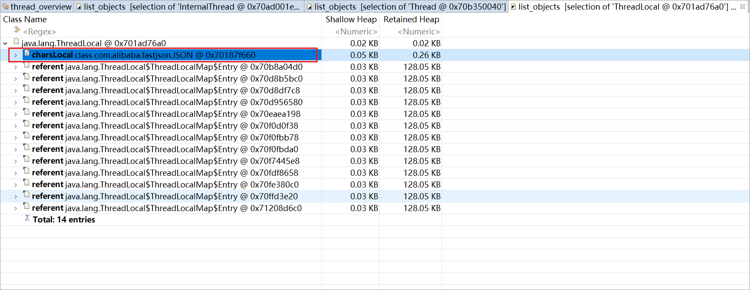Click 128.05 KB retained heap of Entry 0x70b8a04d0

coord(422,67)
